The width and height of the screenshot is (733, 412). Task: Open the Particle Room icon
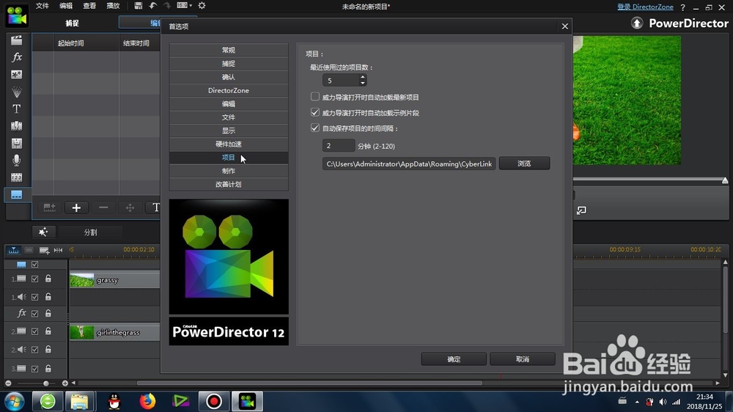click(16, 92)
